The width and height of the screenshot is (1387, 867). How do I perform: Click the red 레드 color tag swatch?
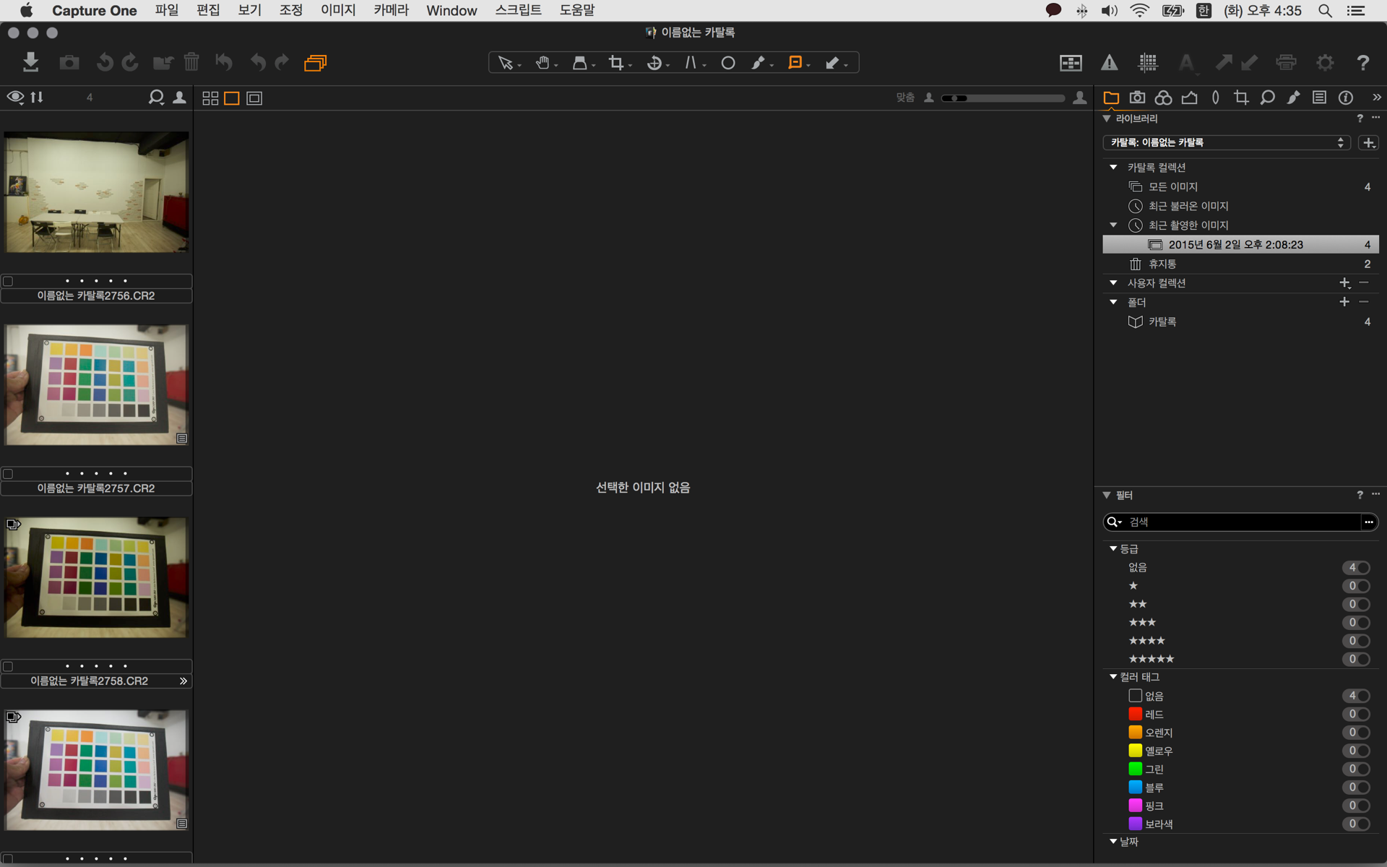coord(1135,714)
